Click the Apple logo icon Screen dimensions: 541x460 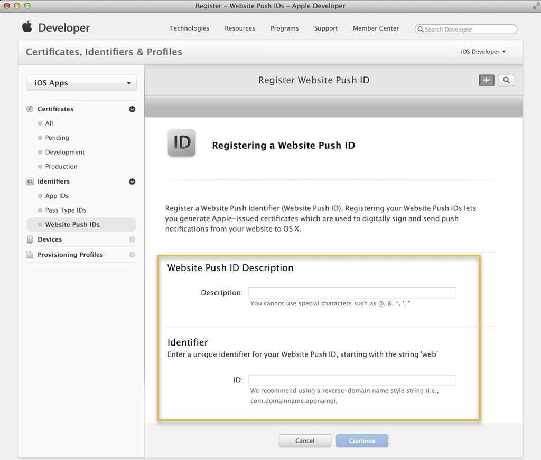pos(27,26)
